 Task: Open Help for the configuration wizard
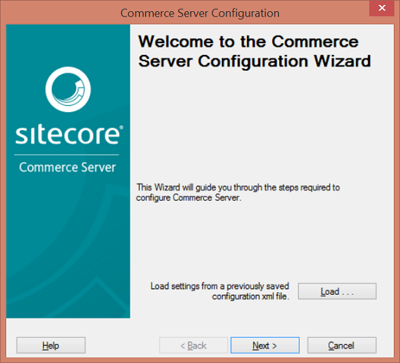pyautogui.click(x=51, y=346)
